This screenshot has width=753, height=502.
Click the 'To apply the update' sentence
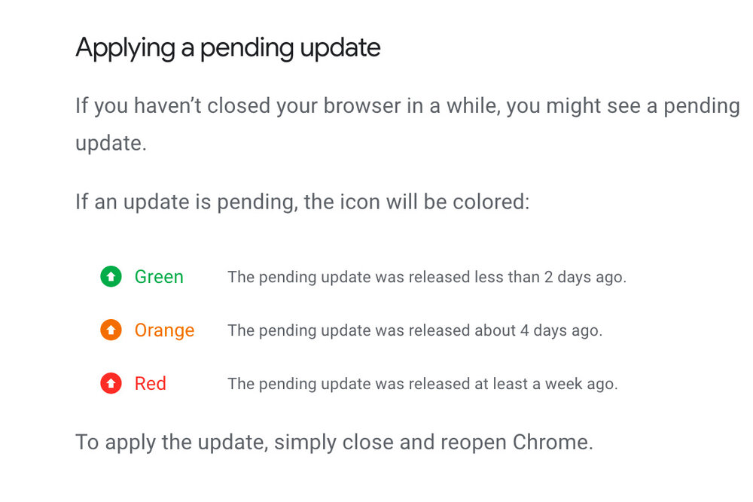tap(334, 442)
